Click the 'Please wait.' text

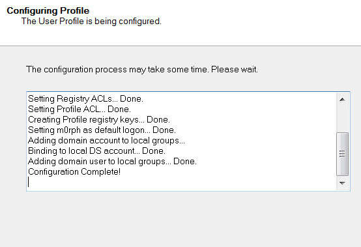click(x=235, y=70)
